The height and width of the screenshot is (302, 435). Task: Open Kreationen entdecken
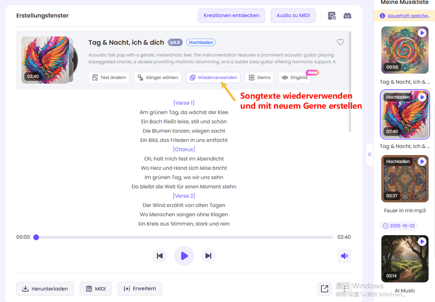tap(231, 16)
